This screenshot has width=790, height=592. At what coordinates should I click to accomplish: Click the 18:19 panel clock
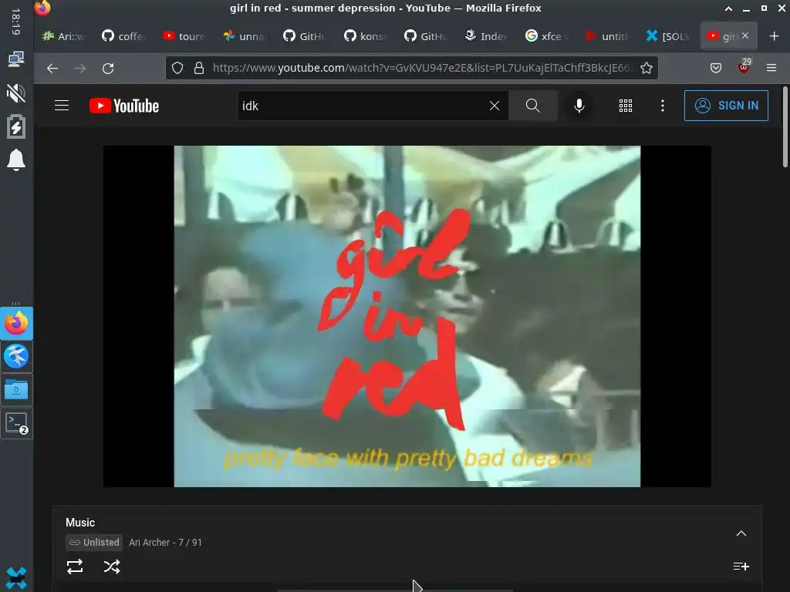(15, 22)
